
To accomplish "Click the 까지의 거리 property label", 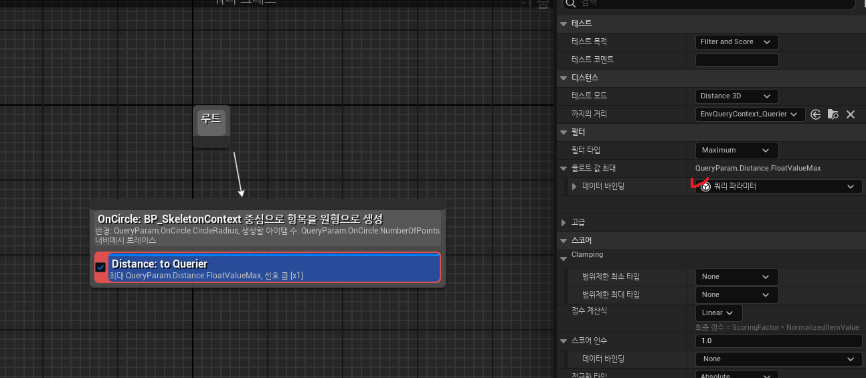I will [x=589, y=114].
